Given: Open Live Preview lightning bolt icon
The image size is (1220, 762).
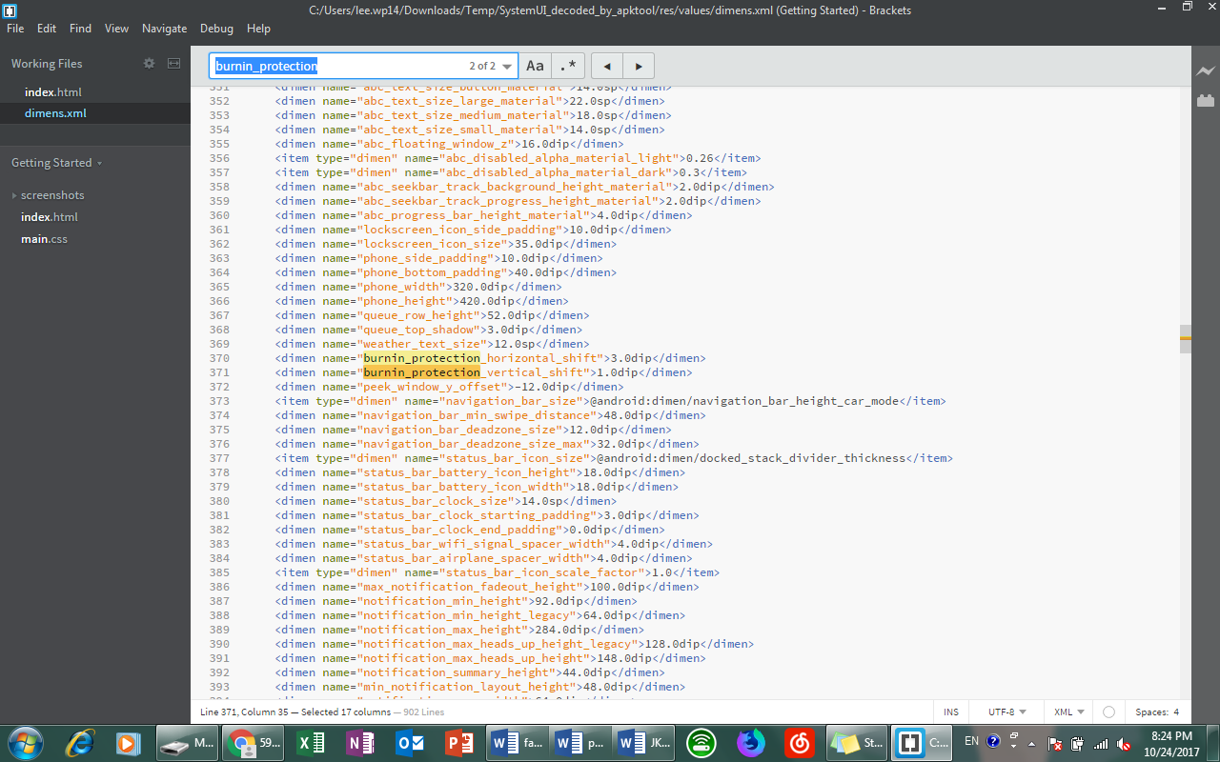Looking at the screenshot, I should (x=1206, y=71).
